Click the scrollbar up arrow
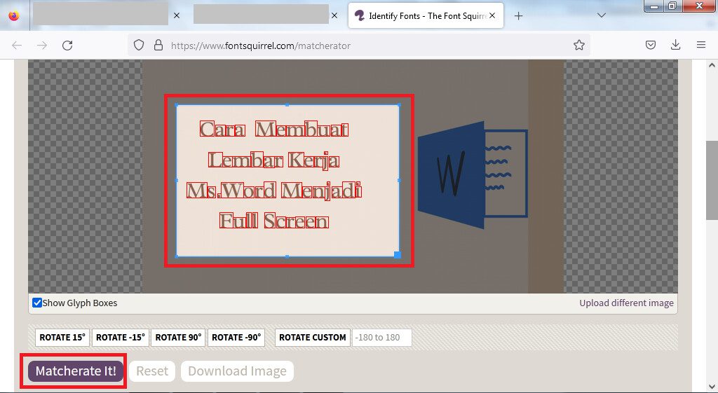718x393 pixels. (x=711, y=65)
